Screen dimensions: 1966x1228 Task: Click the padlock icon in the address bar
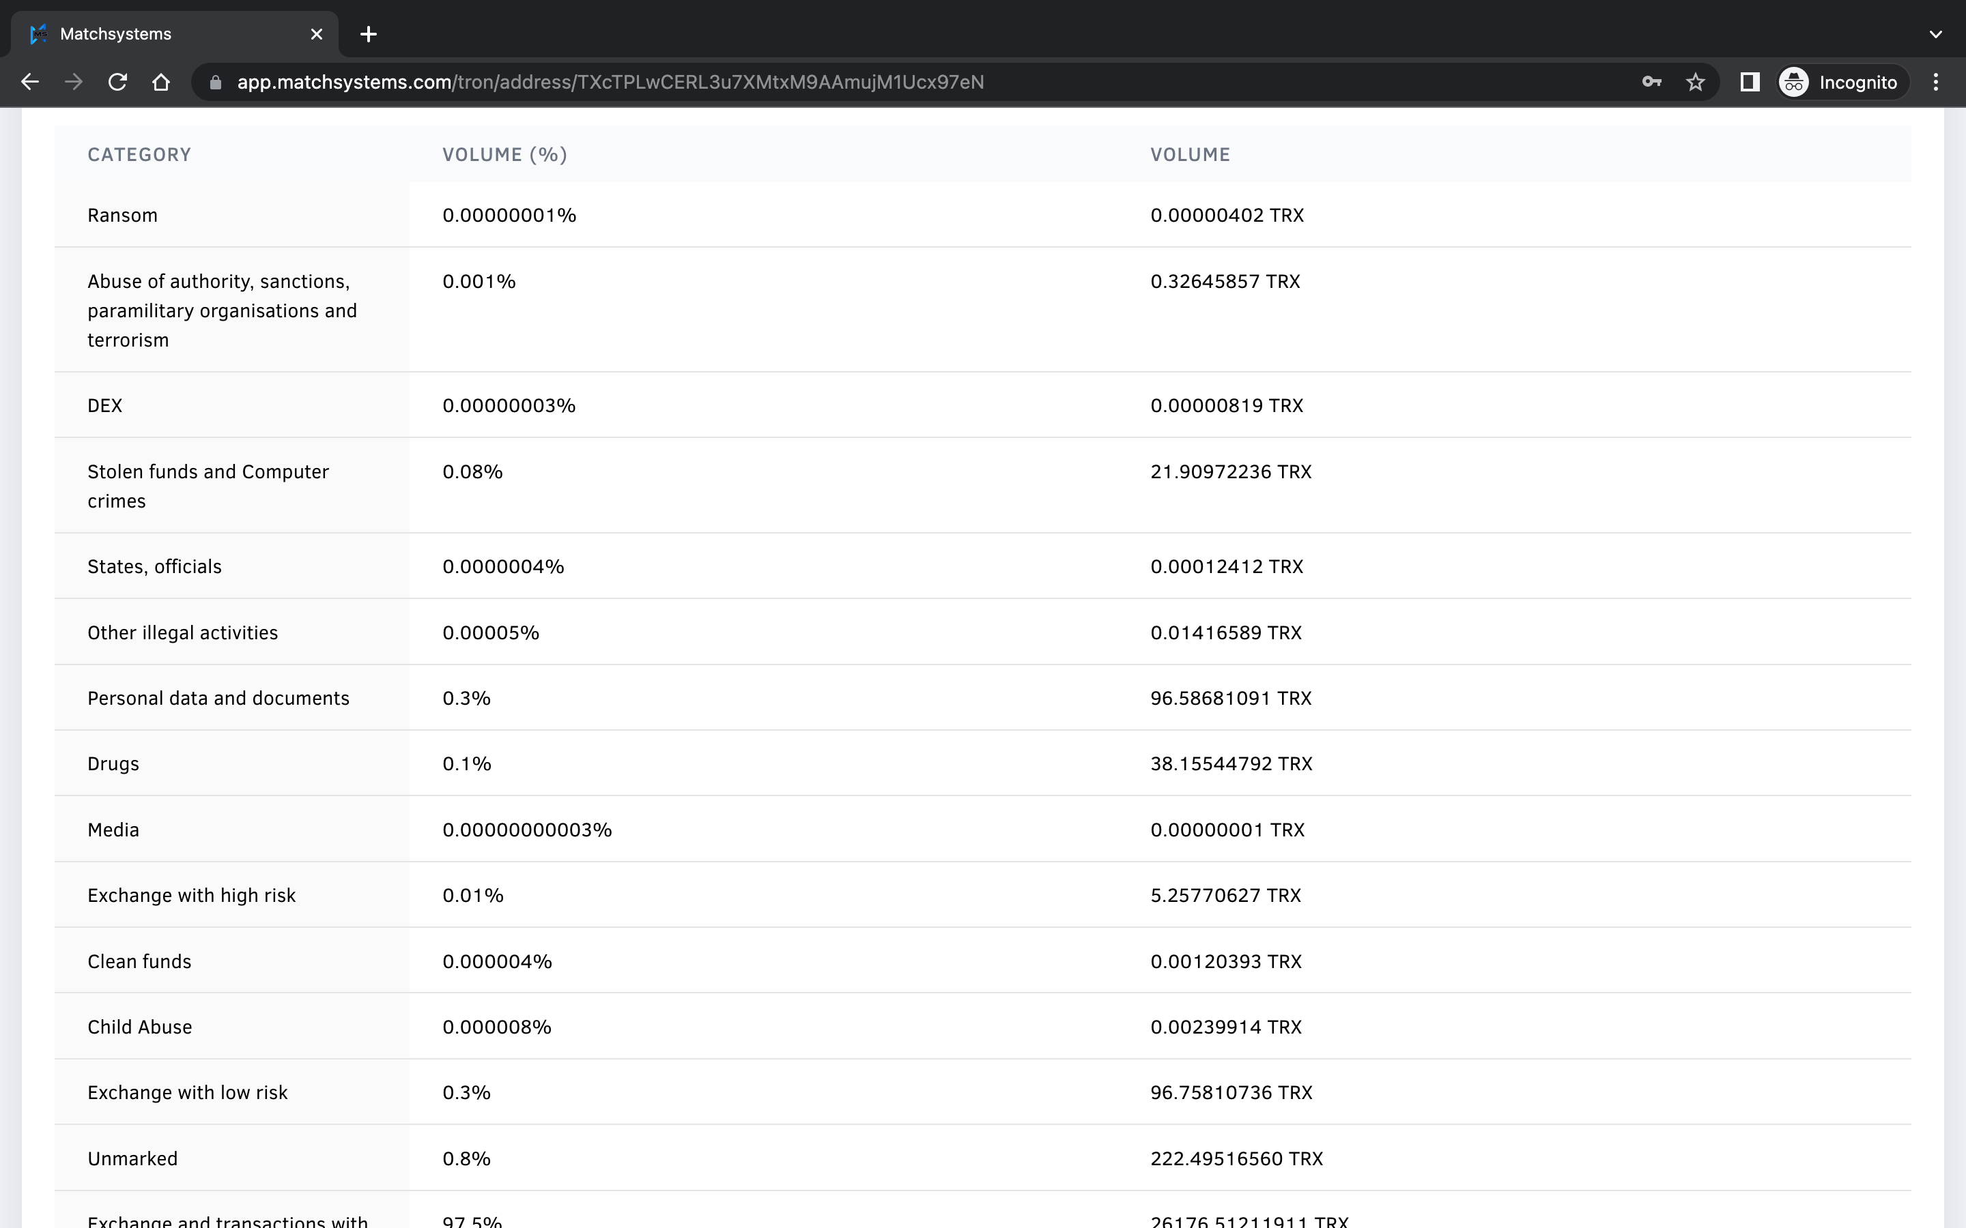pos(214,81)
